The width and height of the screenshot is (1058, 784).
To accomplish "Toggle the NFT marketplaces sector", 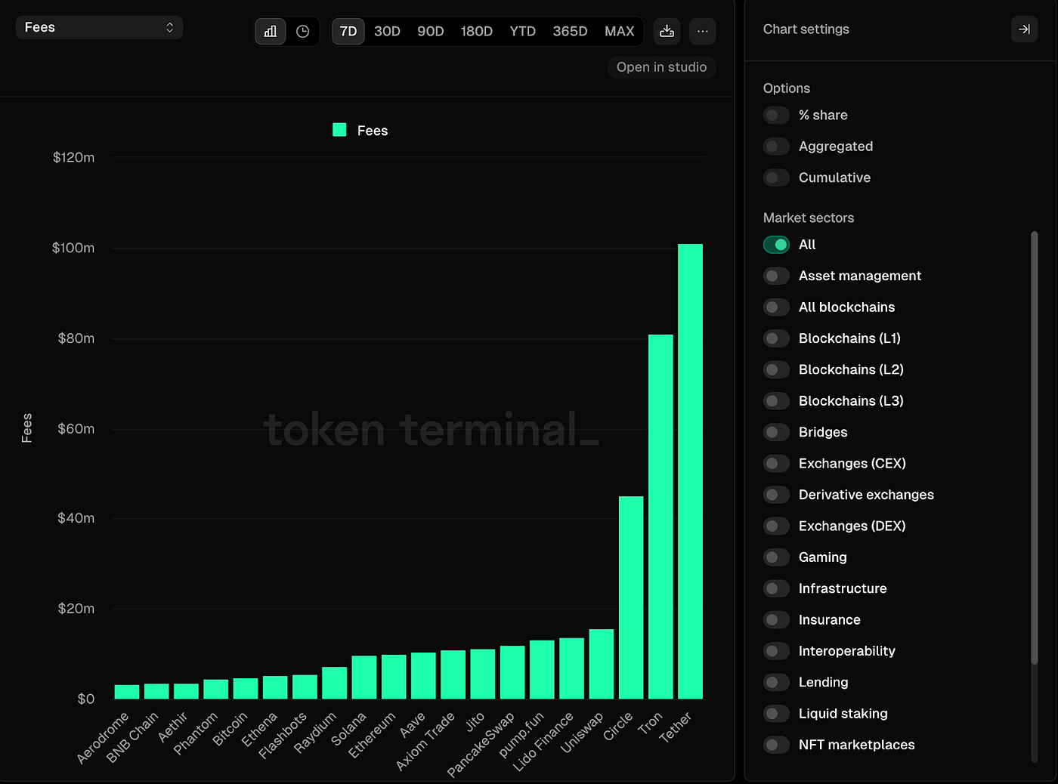I will tap(776, 745).
